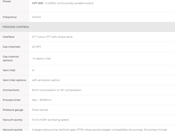Click the Vent inlet row label
Viewport: 175px width, 131px height.
(9, 70)
